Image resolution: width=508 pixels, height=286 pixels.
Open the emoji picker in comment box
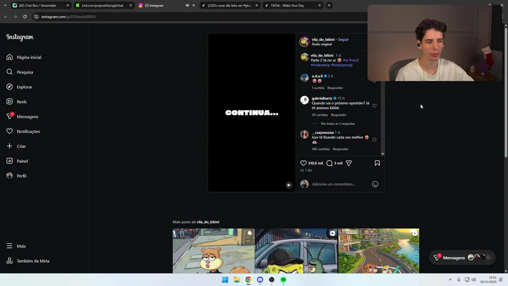pos(375,184)
